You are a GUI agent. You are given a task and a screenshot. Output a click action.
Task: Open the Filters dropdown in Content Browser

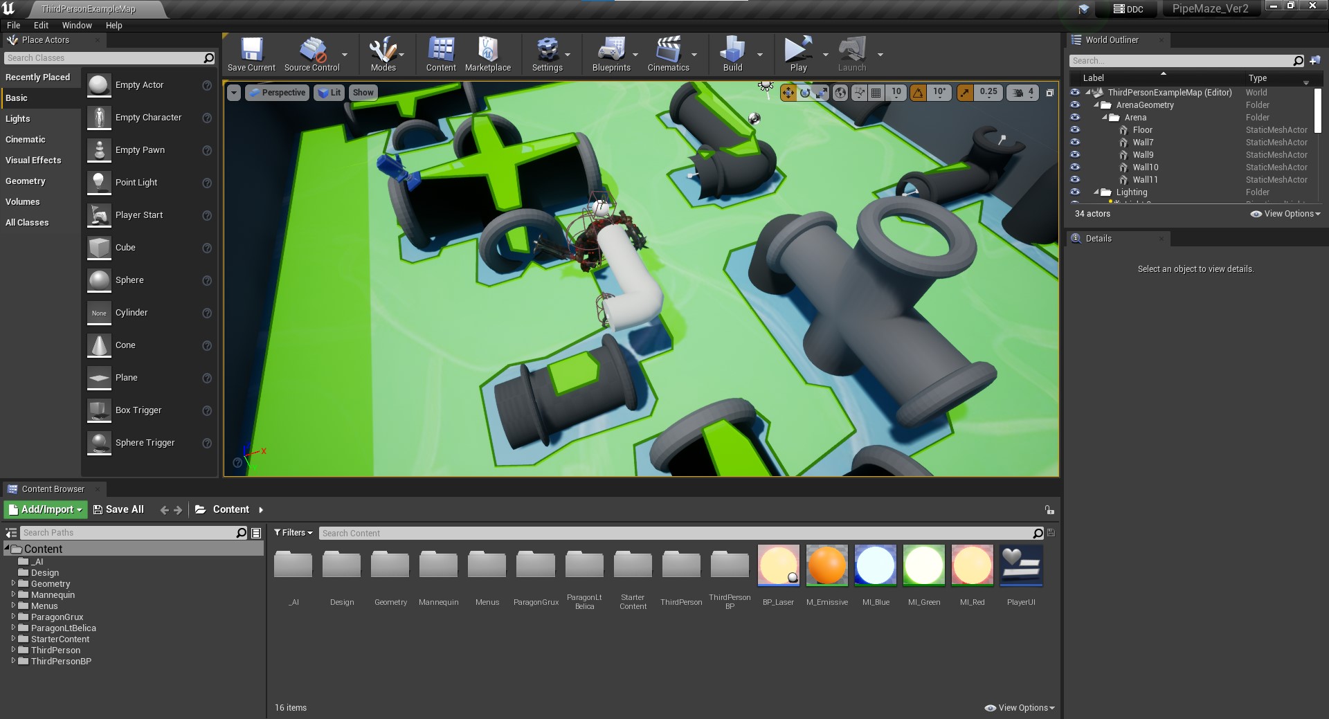[293, 533]
